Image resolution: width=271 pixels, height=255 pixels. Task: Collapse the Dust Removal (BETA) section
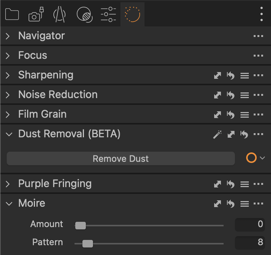[x=9, y=134]
